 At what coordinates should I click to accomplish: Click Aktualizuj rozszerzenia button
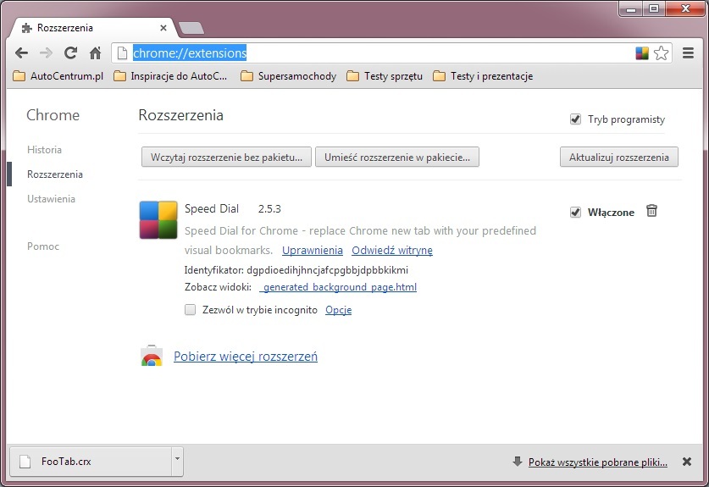(x=619, y=157)
